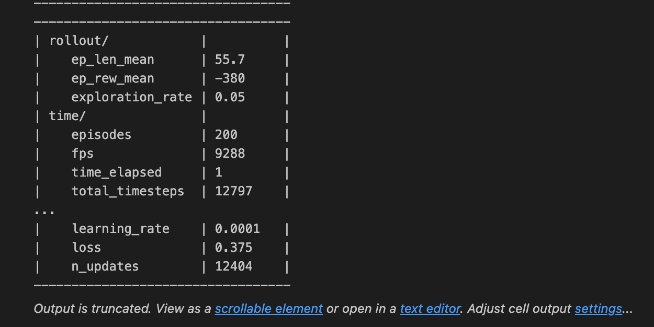Click the exploration rate value 0.05
This screenshot has height=327, width=654.
point(230,97)
